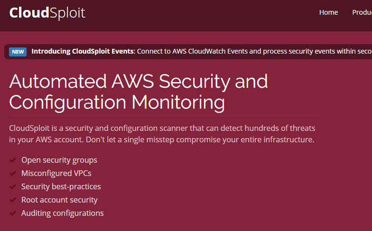This screenshot has width=372, height=231.
Task: Click checkmark beside Misconfigured VPCs
Action: pyautogui.click(x=13, y=174)
